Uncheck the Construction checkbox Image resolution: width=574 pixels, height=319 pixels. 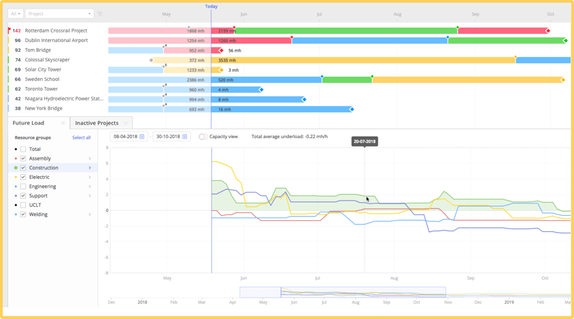pos(23,168)
